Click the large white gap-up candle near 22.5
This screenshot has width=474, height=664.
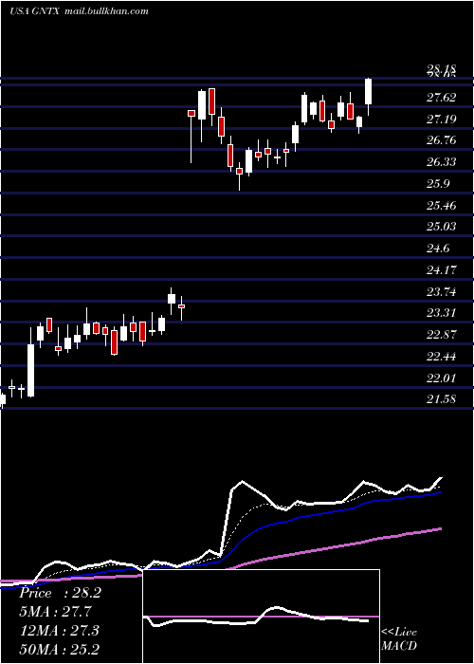tap(31, 370)
